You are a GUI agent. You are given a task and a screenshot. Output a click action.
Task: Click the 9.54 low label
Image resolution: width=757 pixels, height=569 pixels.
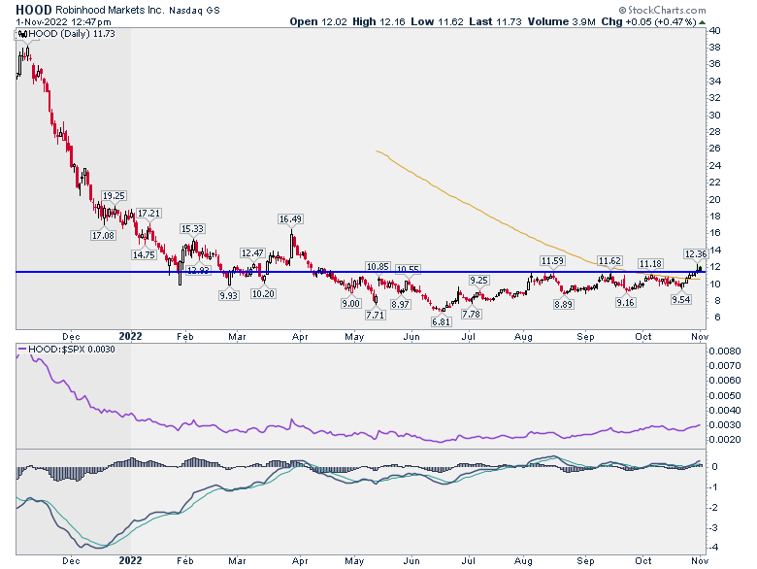680,299
